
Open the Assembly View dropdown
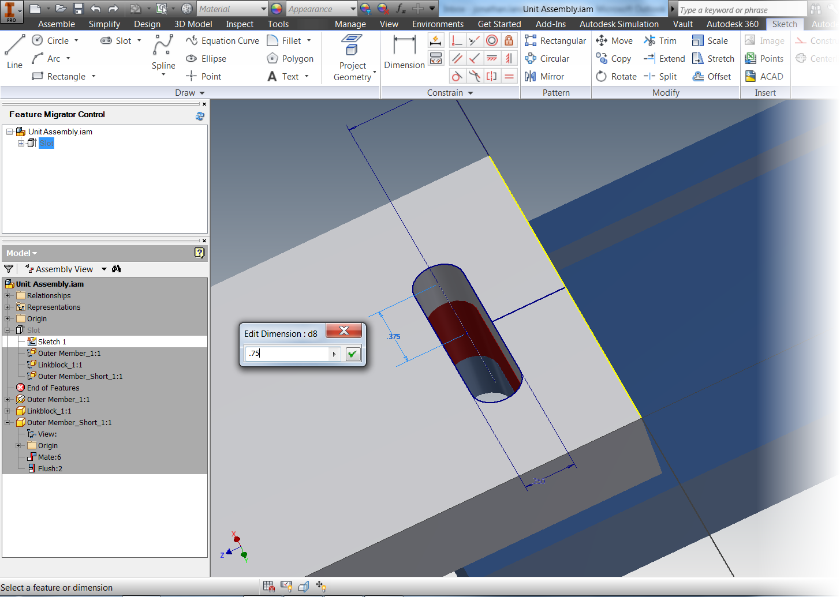[104, 269]
